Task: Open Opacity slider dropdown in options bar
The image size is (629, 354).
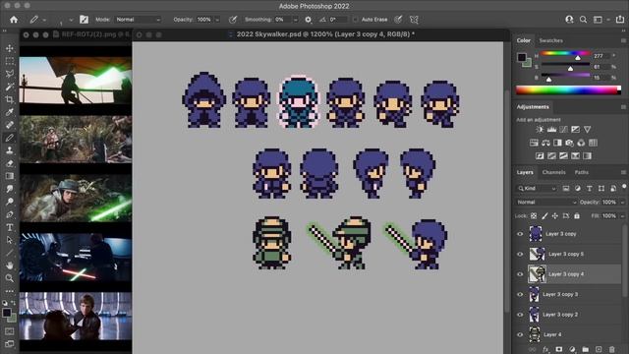Action: tap(217, 20)
